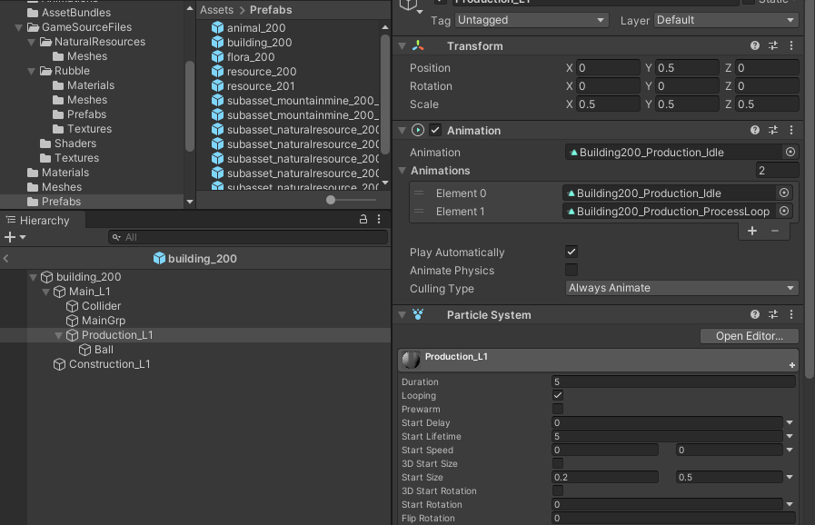Add module plus icon on Production_L1 header
Screen dimensions: 815x525
791,365
